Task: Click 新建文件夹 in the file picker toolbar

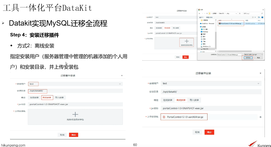Action: tap(209, 17)
